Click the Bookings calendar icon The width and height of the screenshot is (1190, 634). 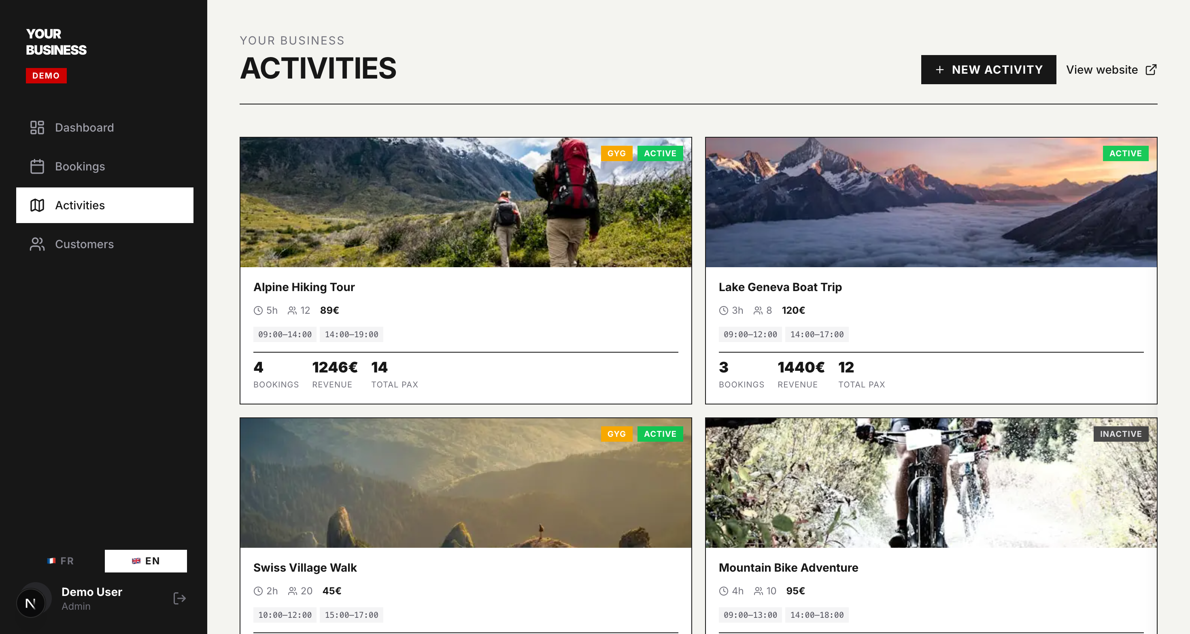pyautogui.click(x=37, y=166)
